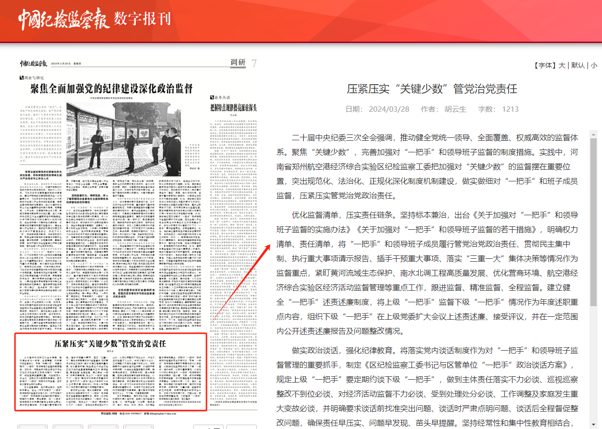Click the author name 胡云生
The image size is (602, 429).
[x=455, y=109]
